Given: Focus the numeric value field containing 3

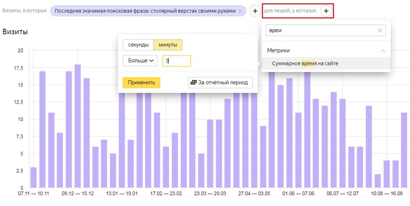Looking at the screenshot, I should tap(177, 61).
